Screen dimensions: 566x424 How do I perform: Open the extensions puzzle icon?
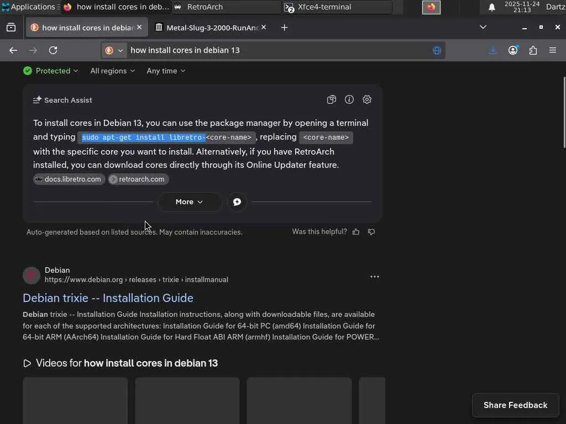tap(533, 50)
